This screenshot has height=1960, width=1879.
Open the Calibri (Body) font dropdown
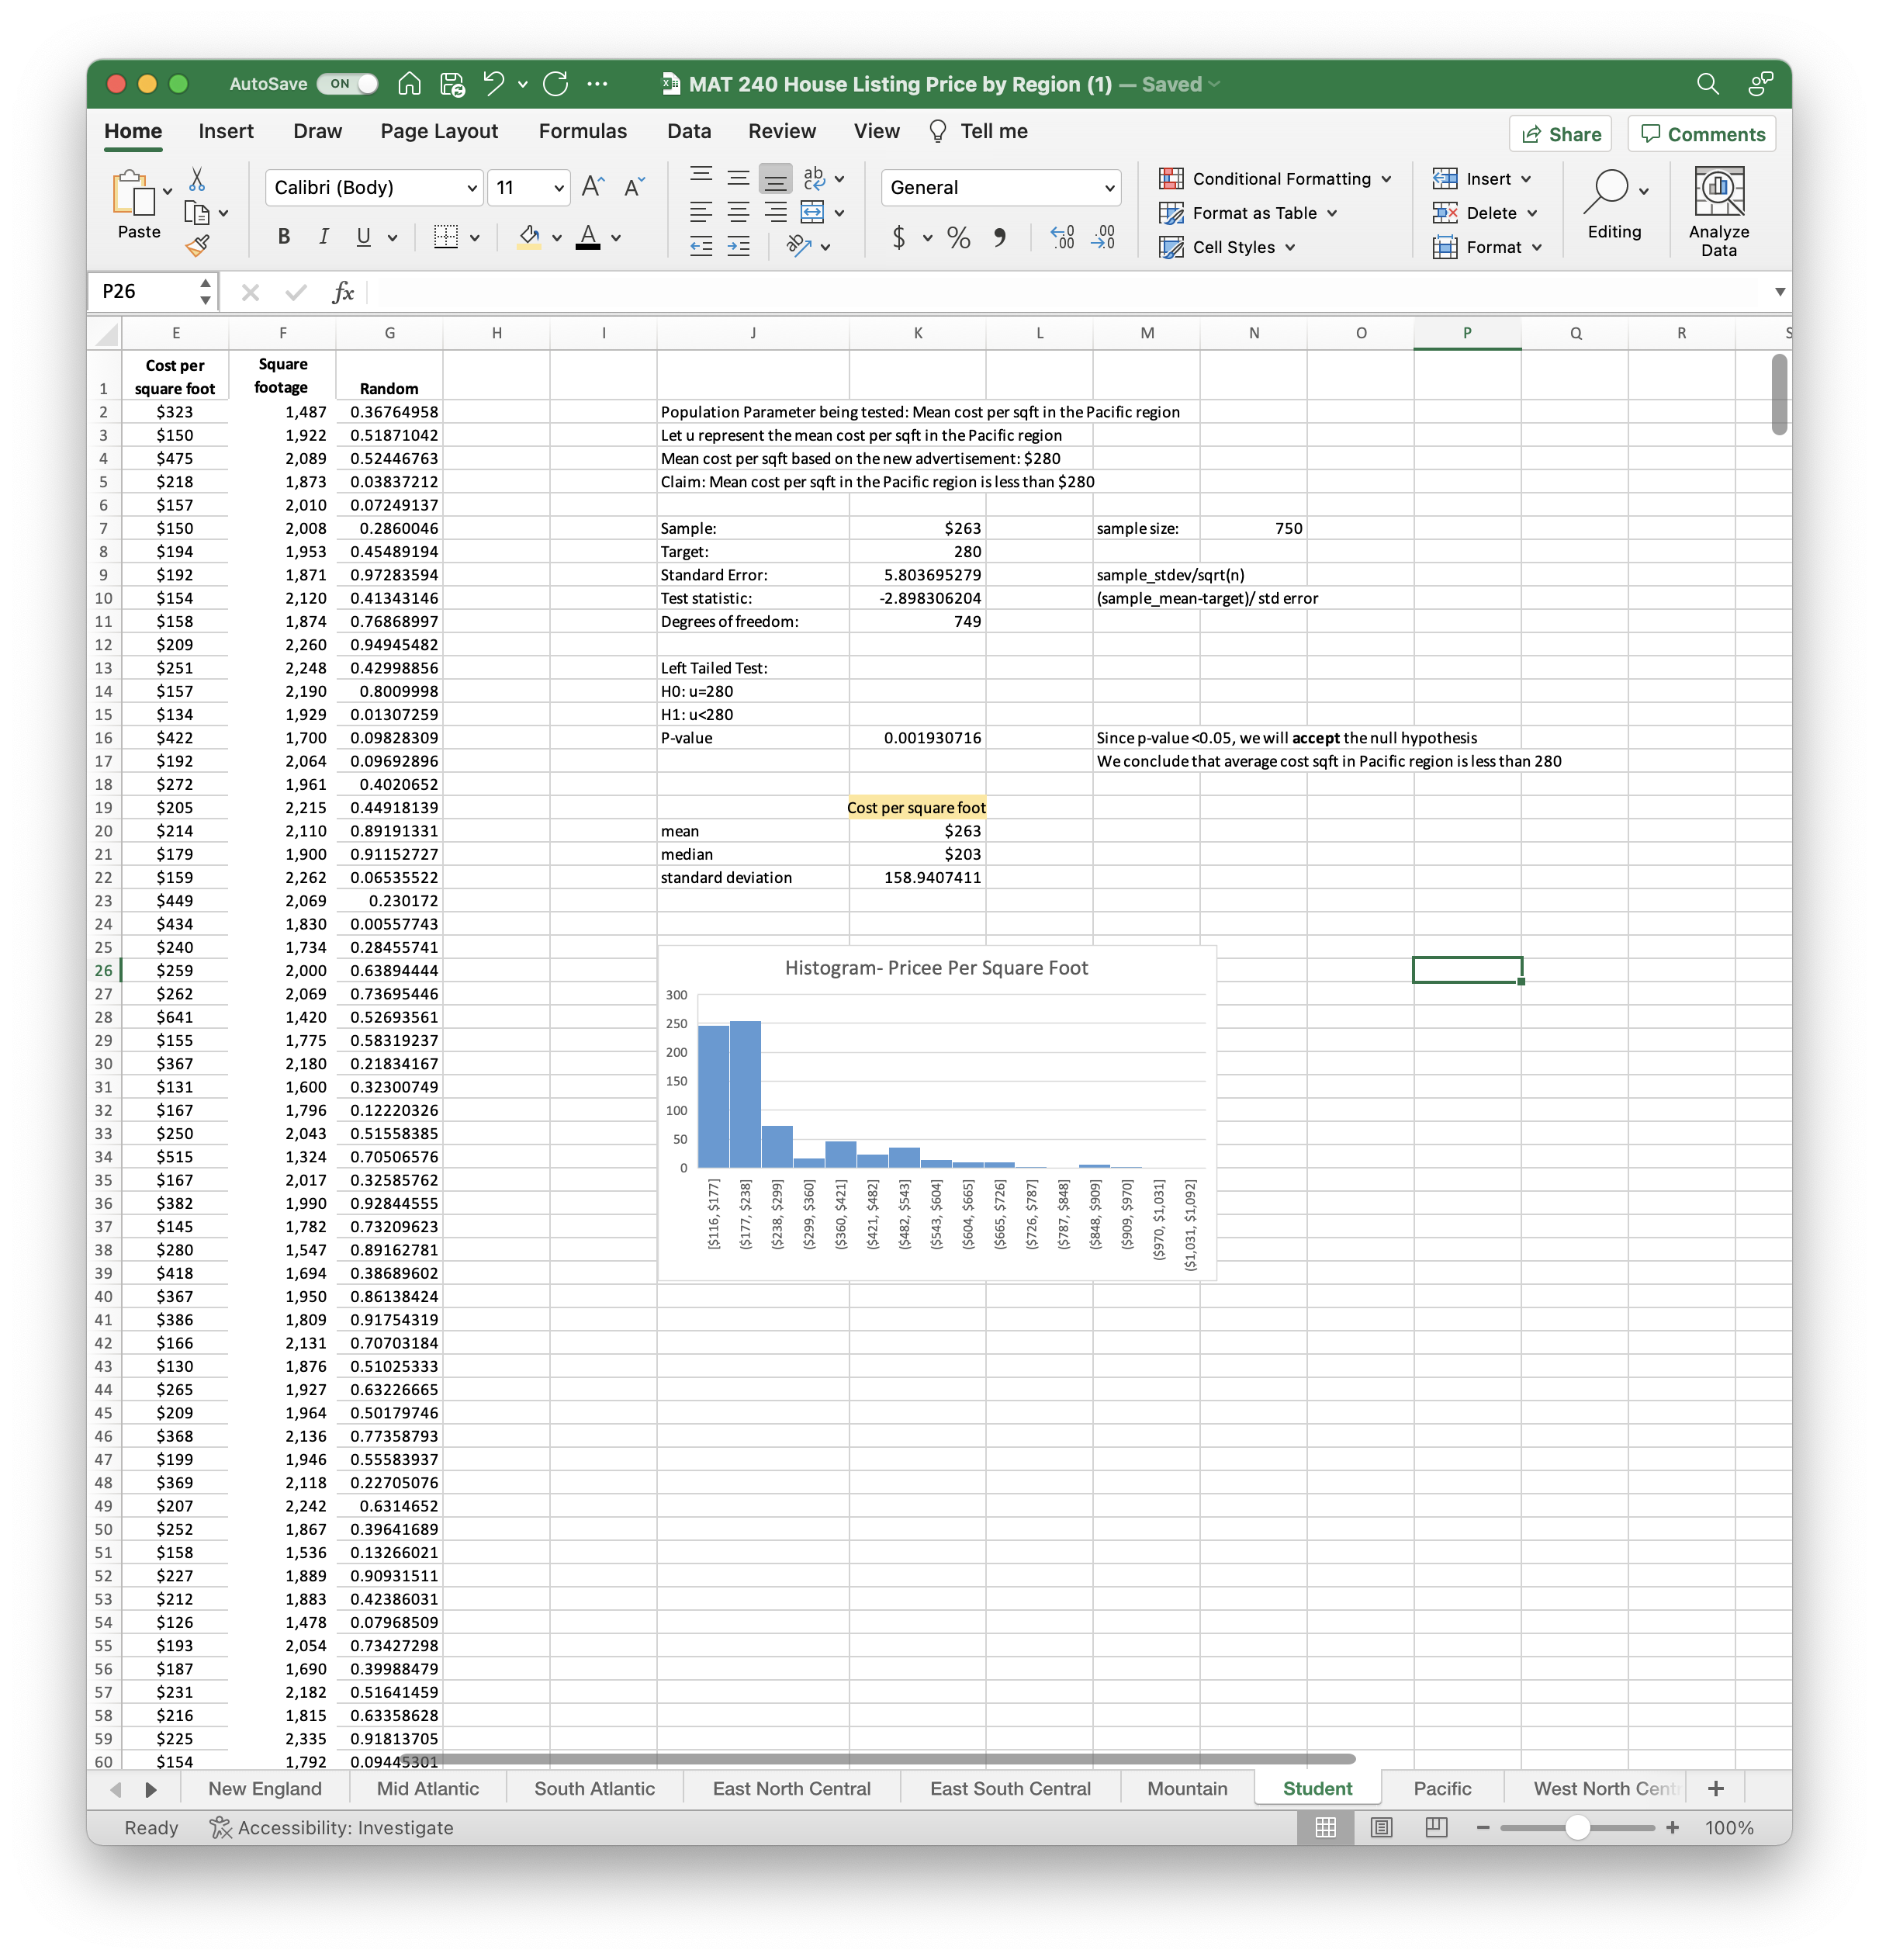(472, 188)
